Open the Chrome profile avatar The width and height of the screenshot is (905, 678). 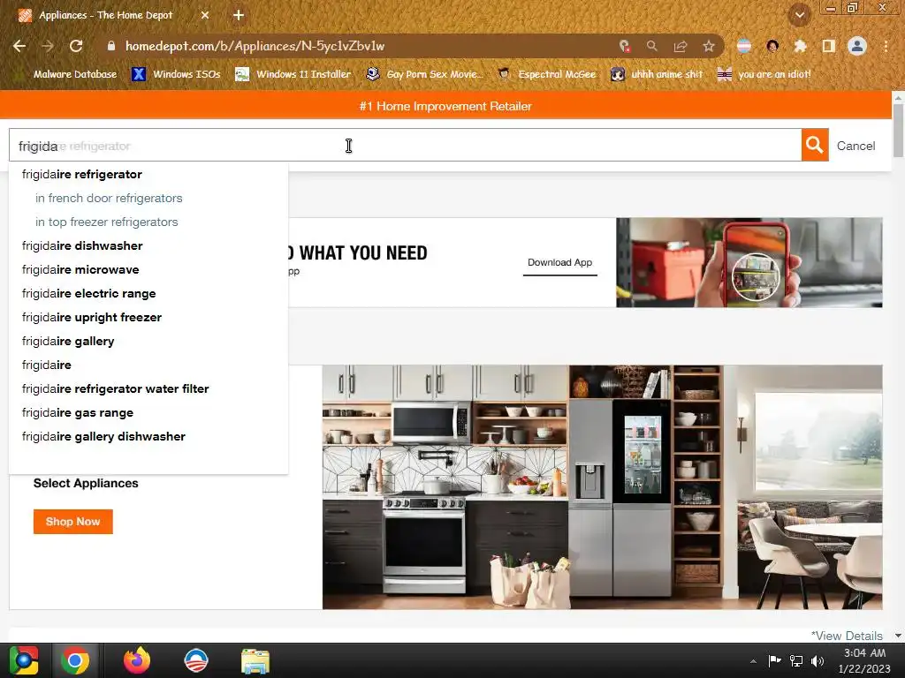click(857, 46)
